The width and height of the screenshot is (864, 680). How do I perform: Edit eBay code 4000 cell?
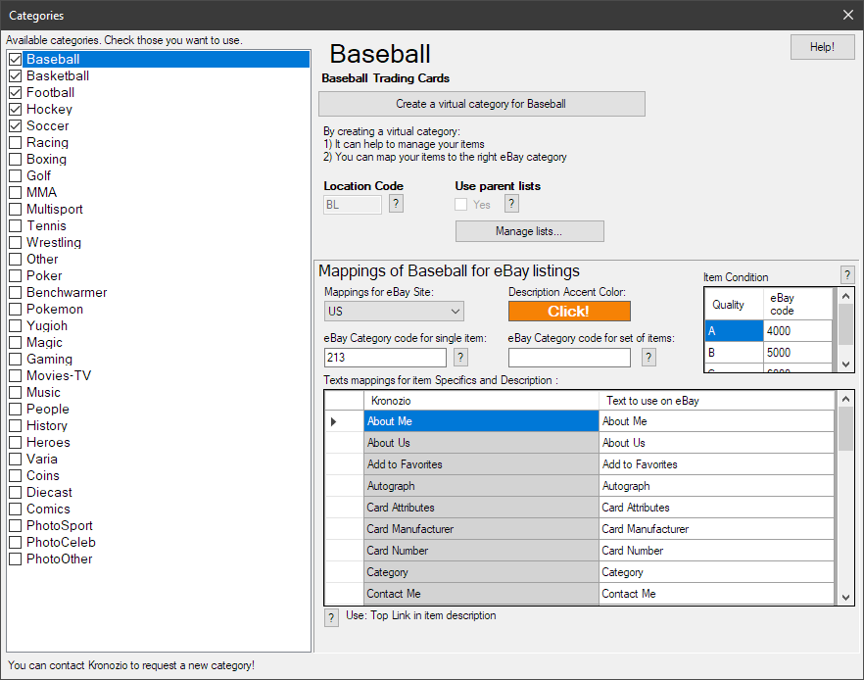coord(797,330)
